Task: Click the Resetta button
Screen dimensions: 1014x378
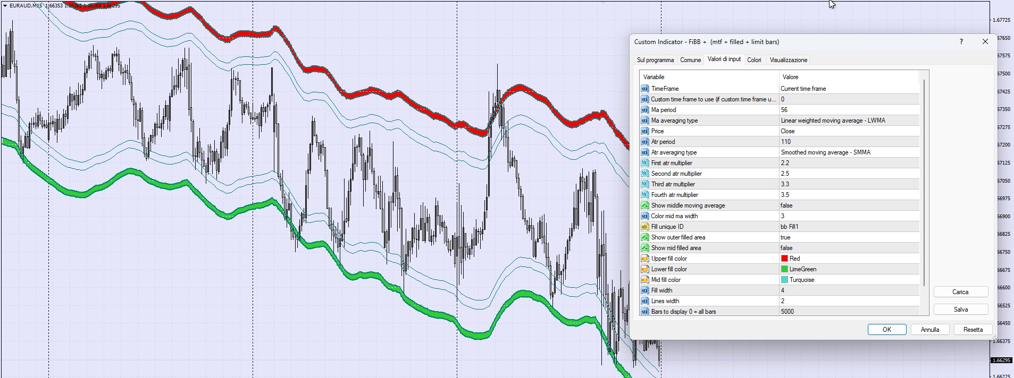Action: click(x=973, y=330)
